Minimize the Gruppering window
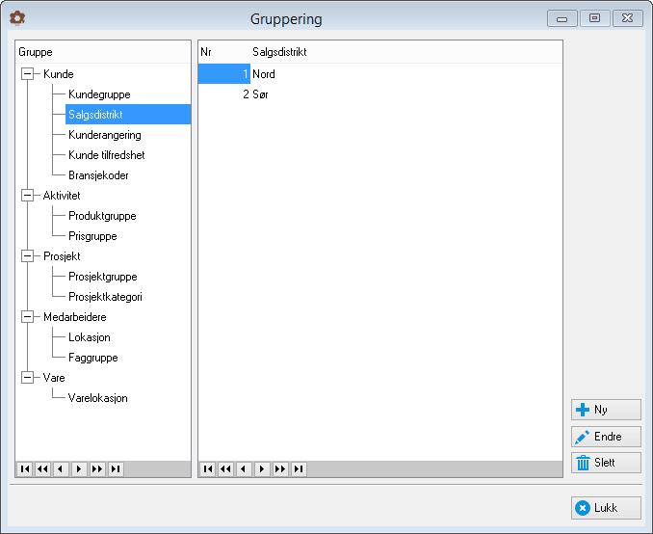Image resolution: width=653 pixels, height=534 pixels. tap(562, 18)
